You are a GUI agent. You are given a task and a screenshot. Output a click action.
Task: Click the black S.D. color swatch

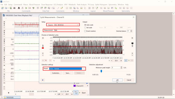pyautogui.click(x=132, y=43)
